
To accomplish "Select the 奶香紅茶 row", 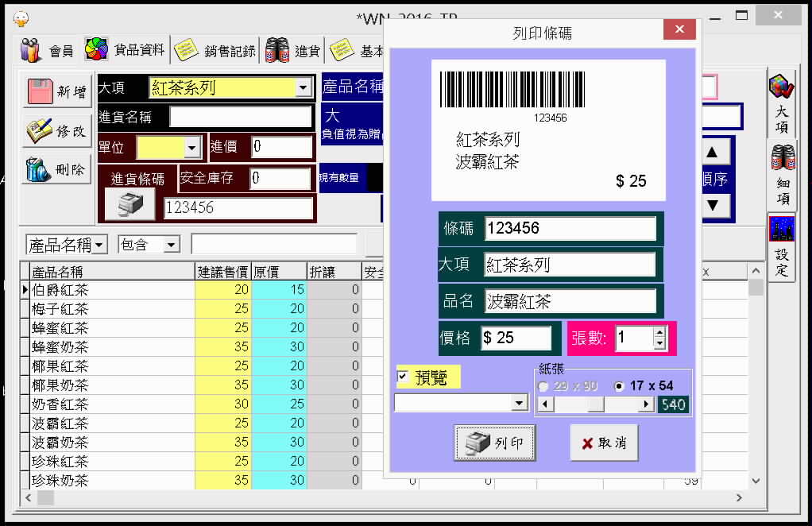I will pyautogui.click(x=191, y=404).
